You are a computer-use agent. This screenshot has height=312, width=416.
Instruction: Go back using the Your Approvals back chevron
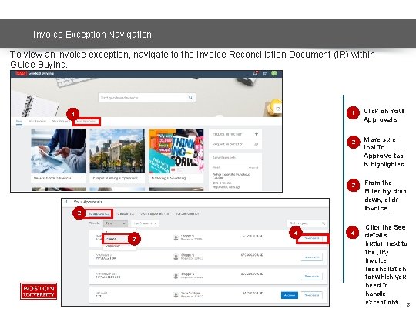[x=67, y=202]
